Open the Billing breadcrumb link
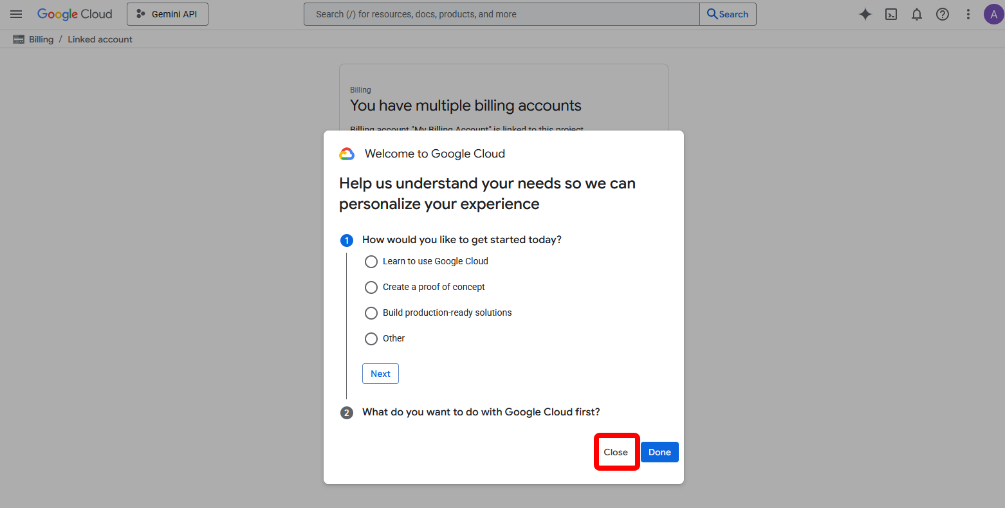This screenshot has height=508, width=1005. [x=41, y=39]
